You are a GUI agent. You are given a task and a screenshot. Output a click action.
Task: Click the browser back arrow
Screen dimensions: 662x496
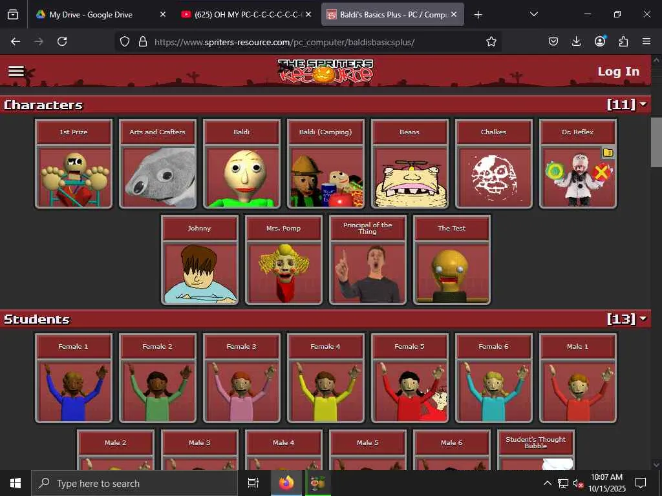pos(16,41)
